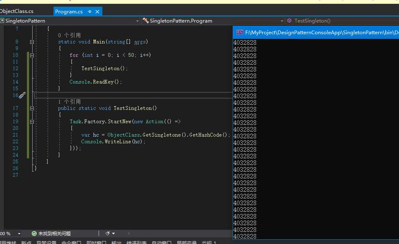Screen dimensions: 399x244
Task: Click the horizontal scroll left arrow
Action: pyautogui.click(x=129, y=233)
